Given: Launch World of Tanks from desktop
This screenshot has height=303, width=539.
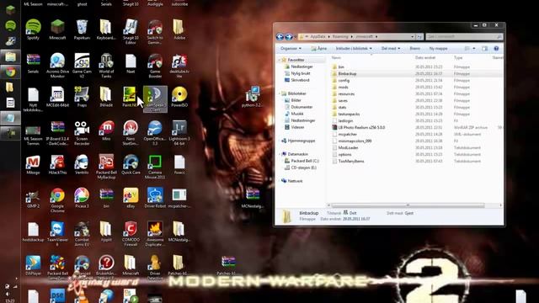Looking at the screenshot, I should pyautogui.click(x=106, y=66).
